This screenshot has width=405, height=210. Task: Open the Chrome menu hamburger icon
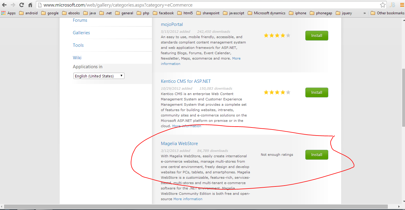[402, 5]
